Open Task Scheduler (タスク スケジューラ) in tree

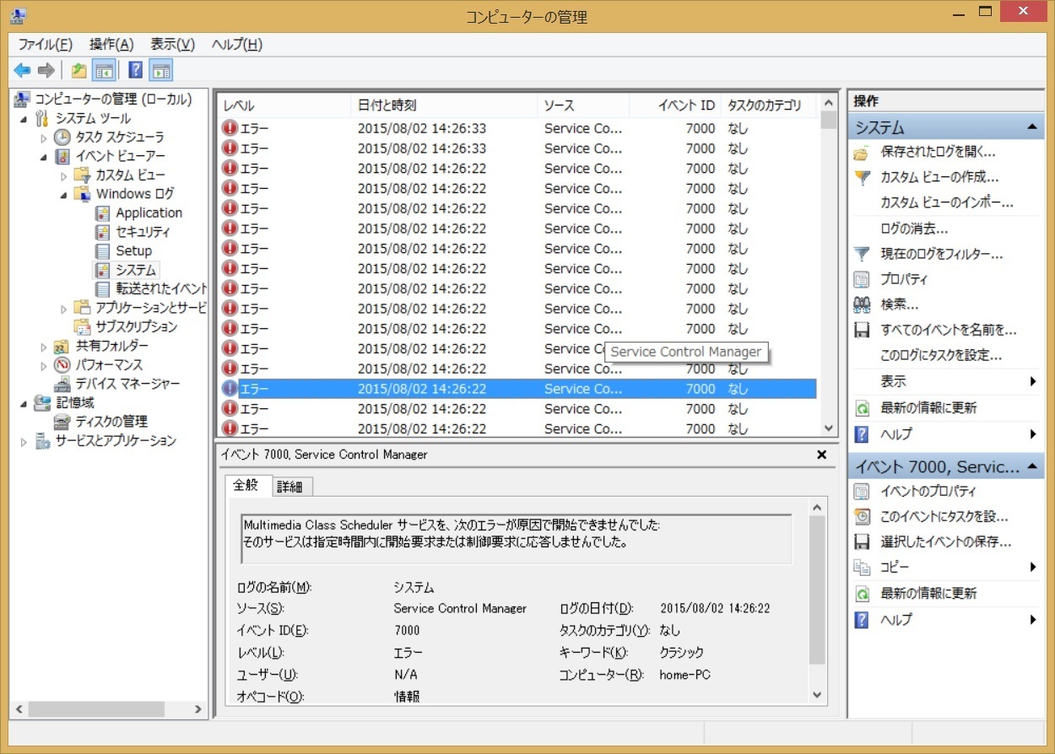(119, 137)
